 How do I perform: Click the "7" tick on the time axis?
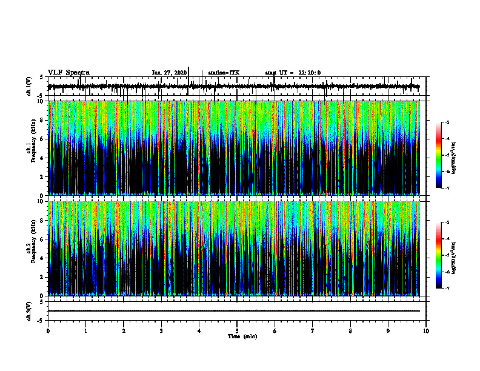[x=313, y=331]
